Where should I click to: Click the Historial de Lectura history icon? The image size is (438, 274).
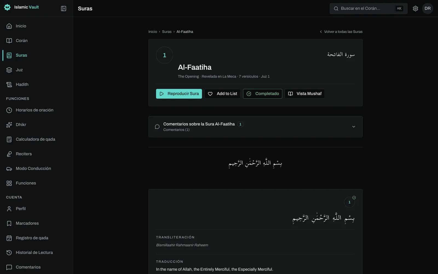(9, 253)
